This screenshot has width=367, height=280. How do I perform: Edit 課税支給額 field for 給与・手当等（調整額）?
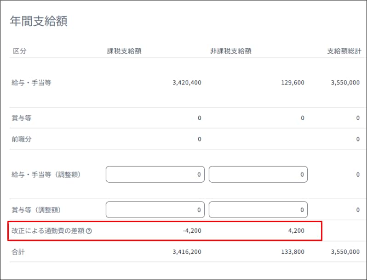(x=155, y=174)
